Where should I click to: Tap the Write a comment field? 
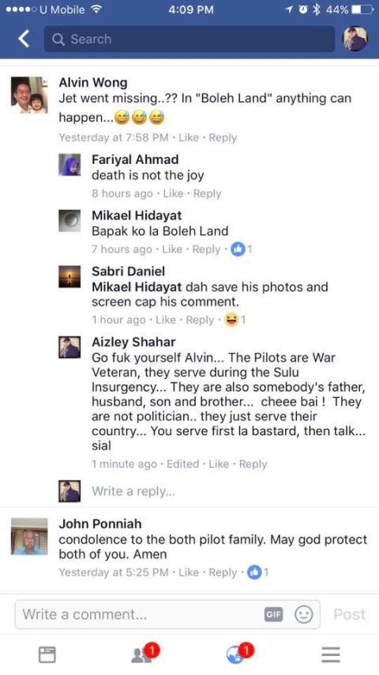167,614
